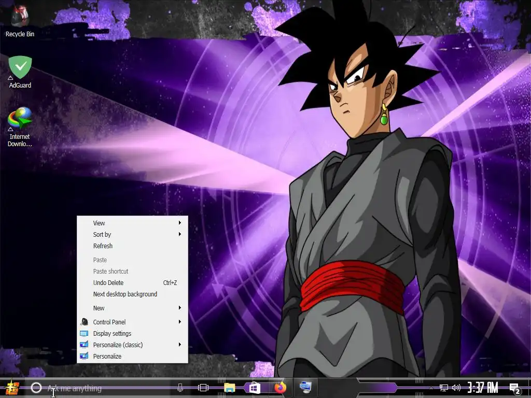Expand the Sort by submenu
The width and height of the screenshot is (531, 398).
click(132, 235)
